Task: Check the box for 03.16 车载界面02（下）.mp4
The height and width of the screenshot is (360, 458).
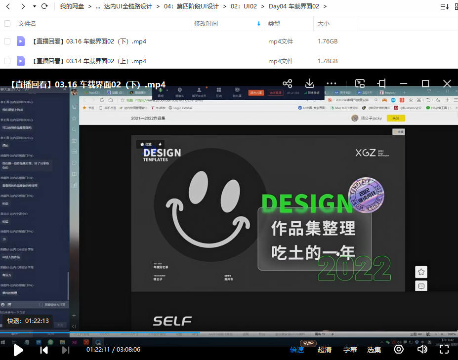Action: [x=7, y=41]
